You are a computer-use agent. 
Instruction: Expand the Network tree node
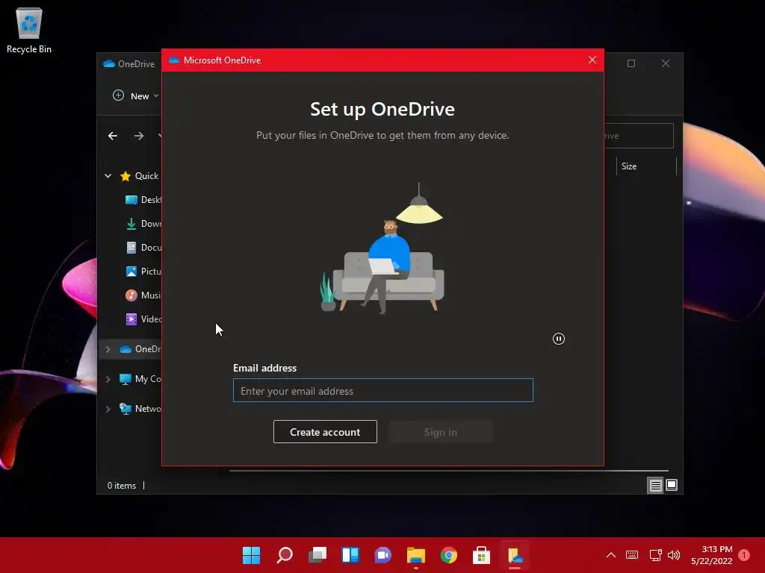tap(108, 409)
